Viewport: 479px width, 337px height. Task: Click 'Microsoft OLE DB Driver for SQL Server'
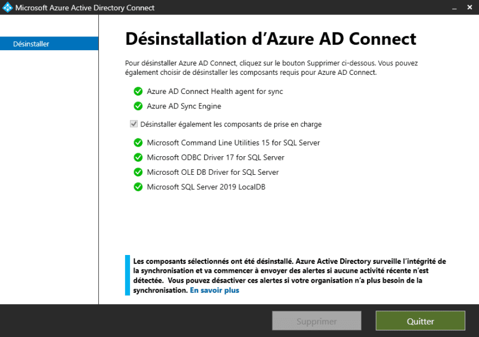[213, 172]
